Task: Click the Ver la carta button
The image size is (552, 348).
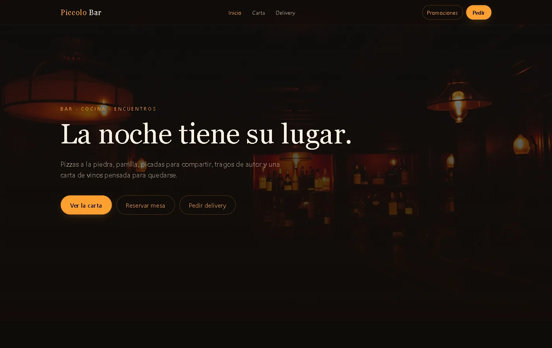Action: click(86, 205)
